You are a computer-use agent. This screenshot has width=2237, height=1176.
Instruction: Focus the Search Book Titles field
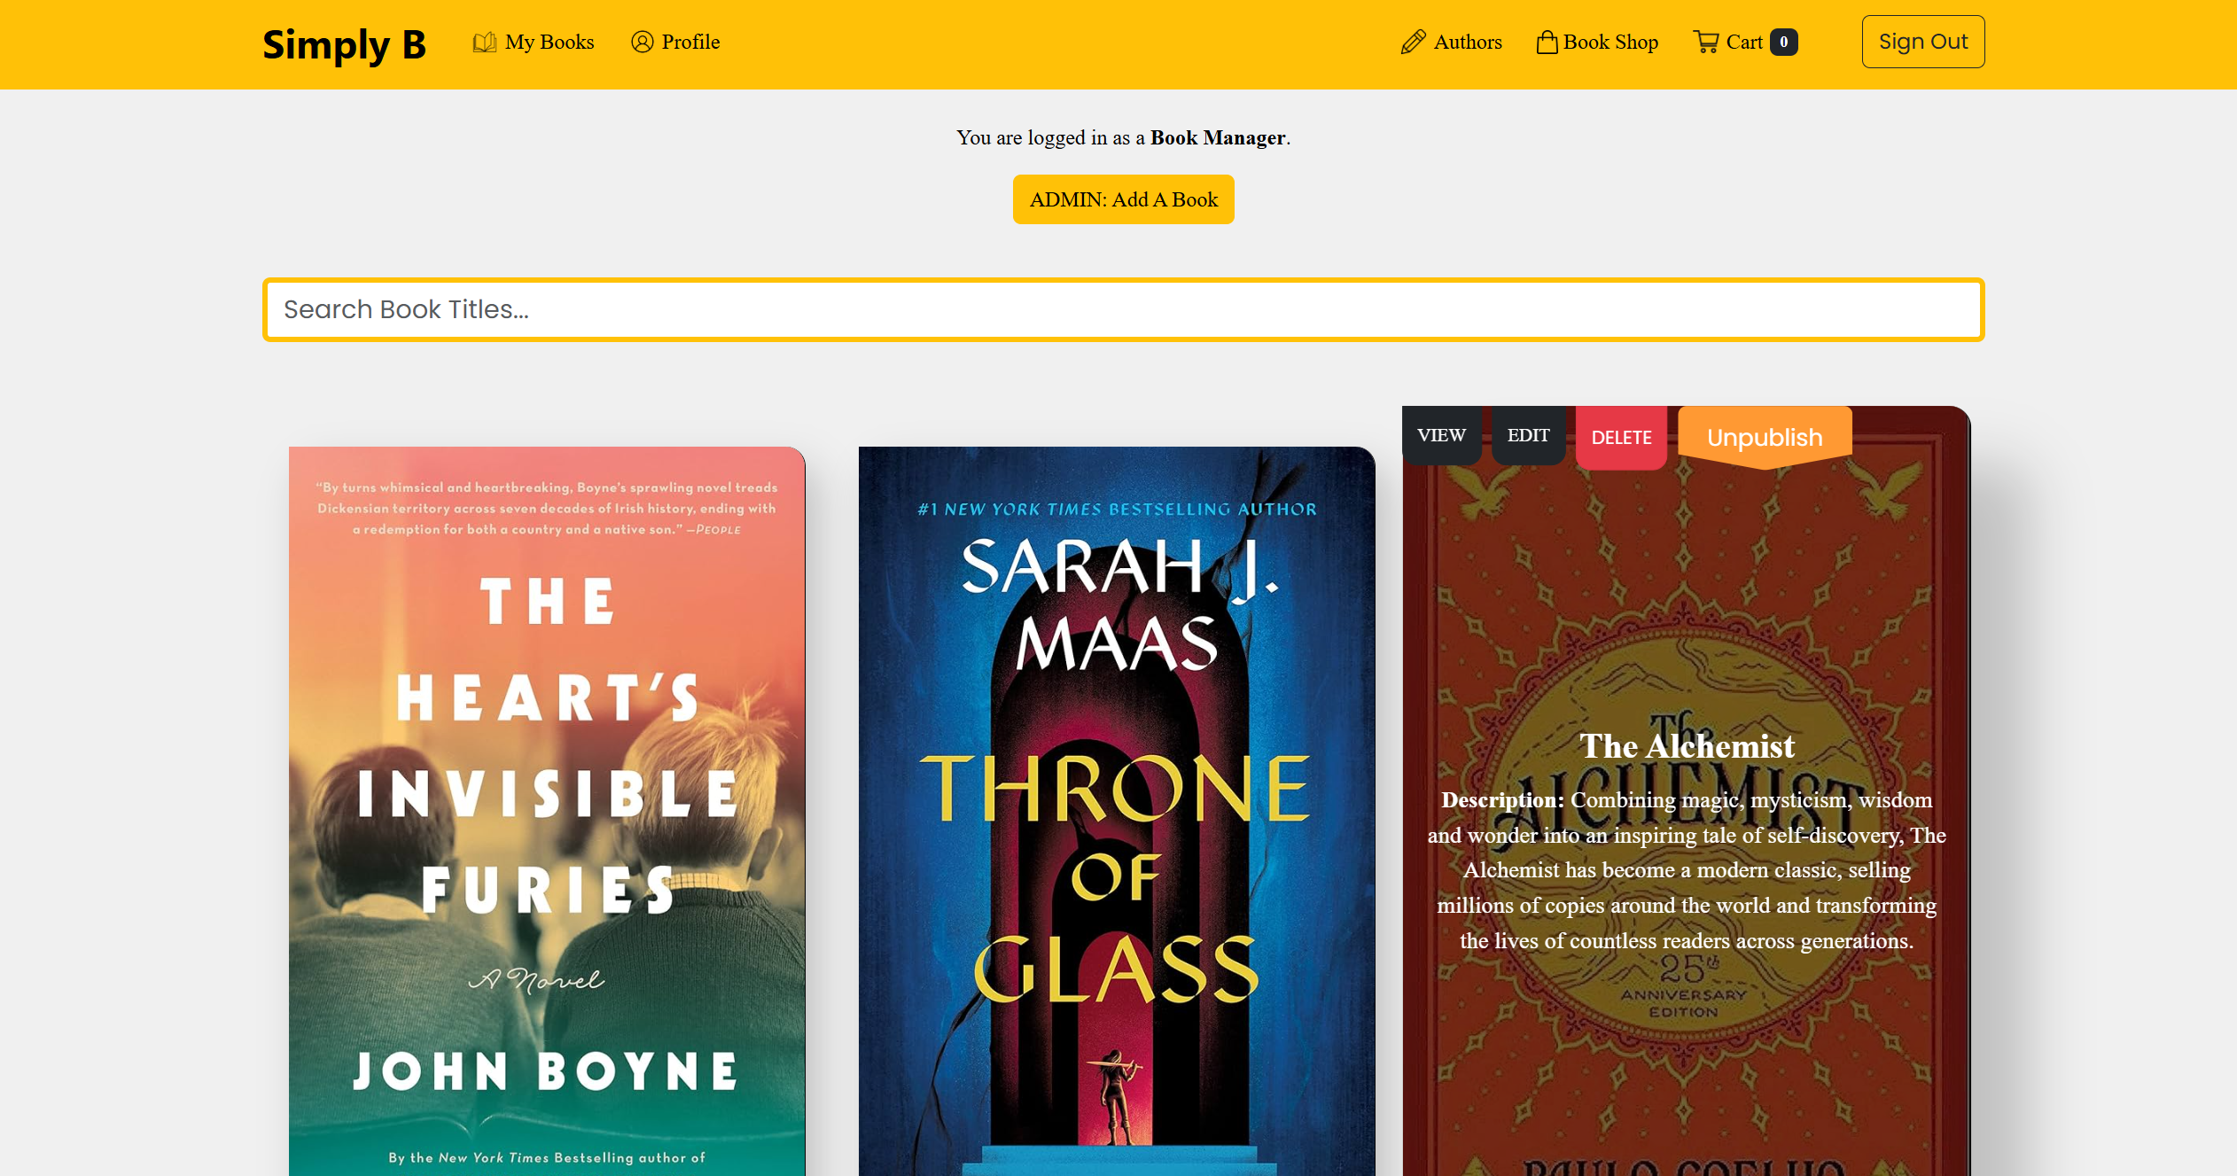coord(1123,309)
